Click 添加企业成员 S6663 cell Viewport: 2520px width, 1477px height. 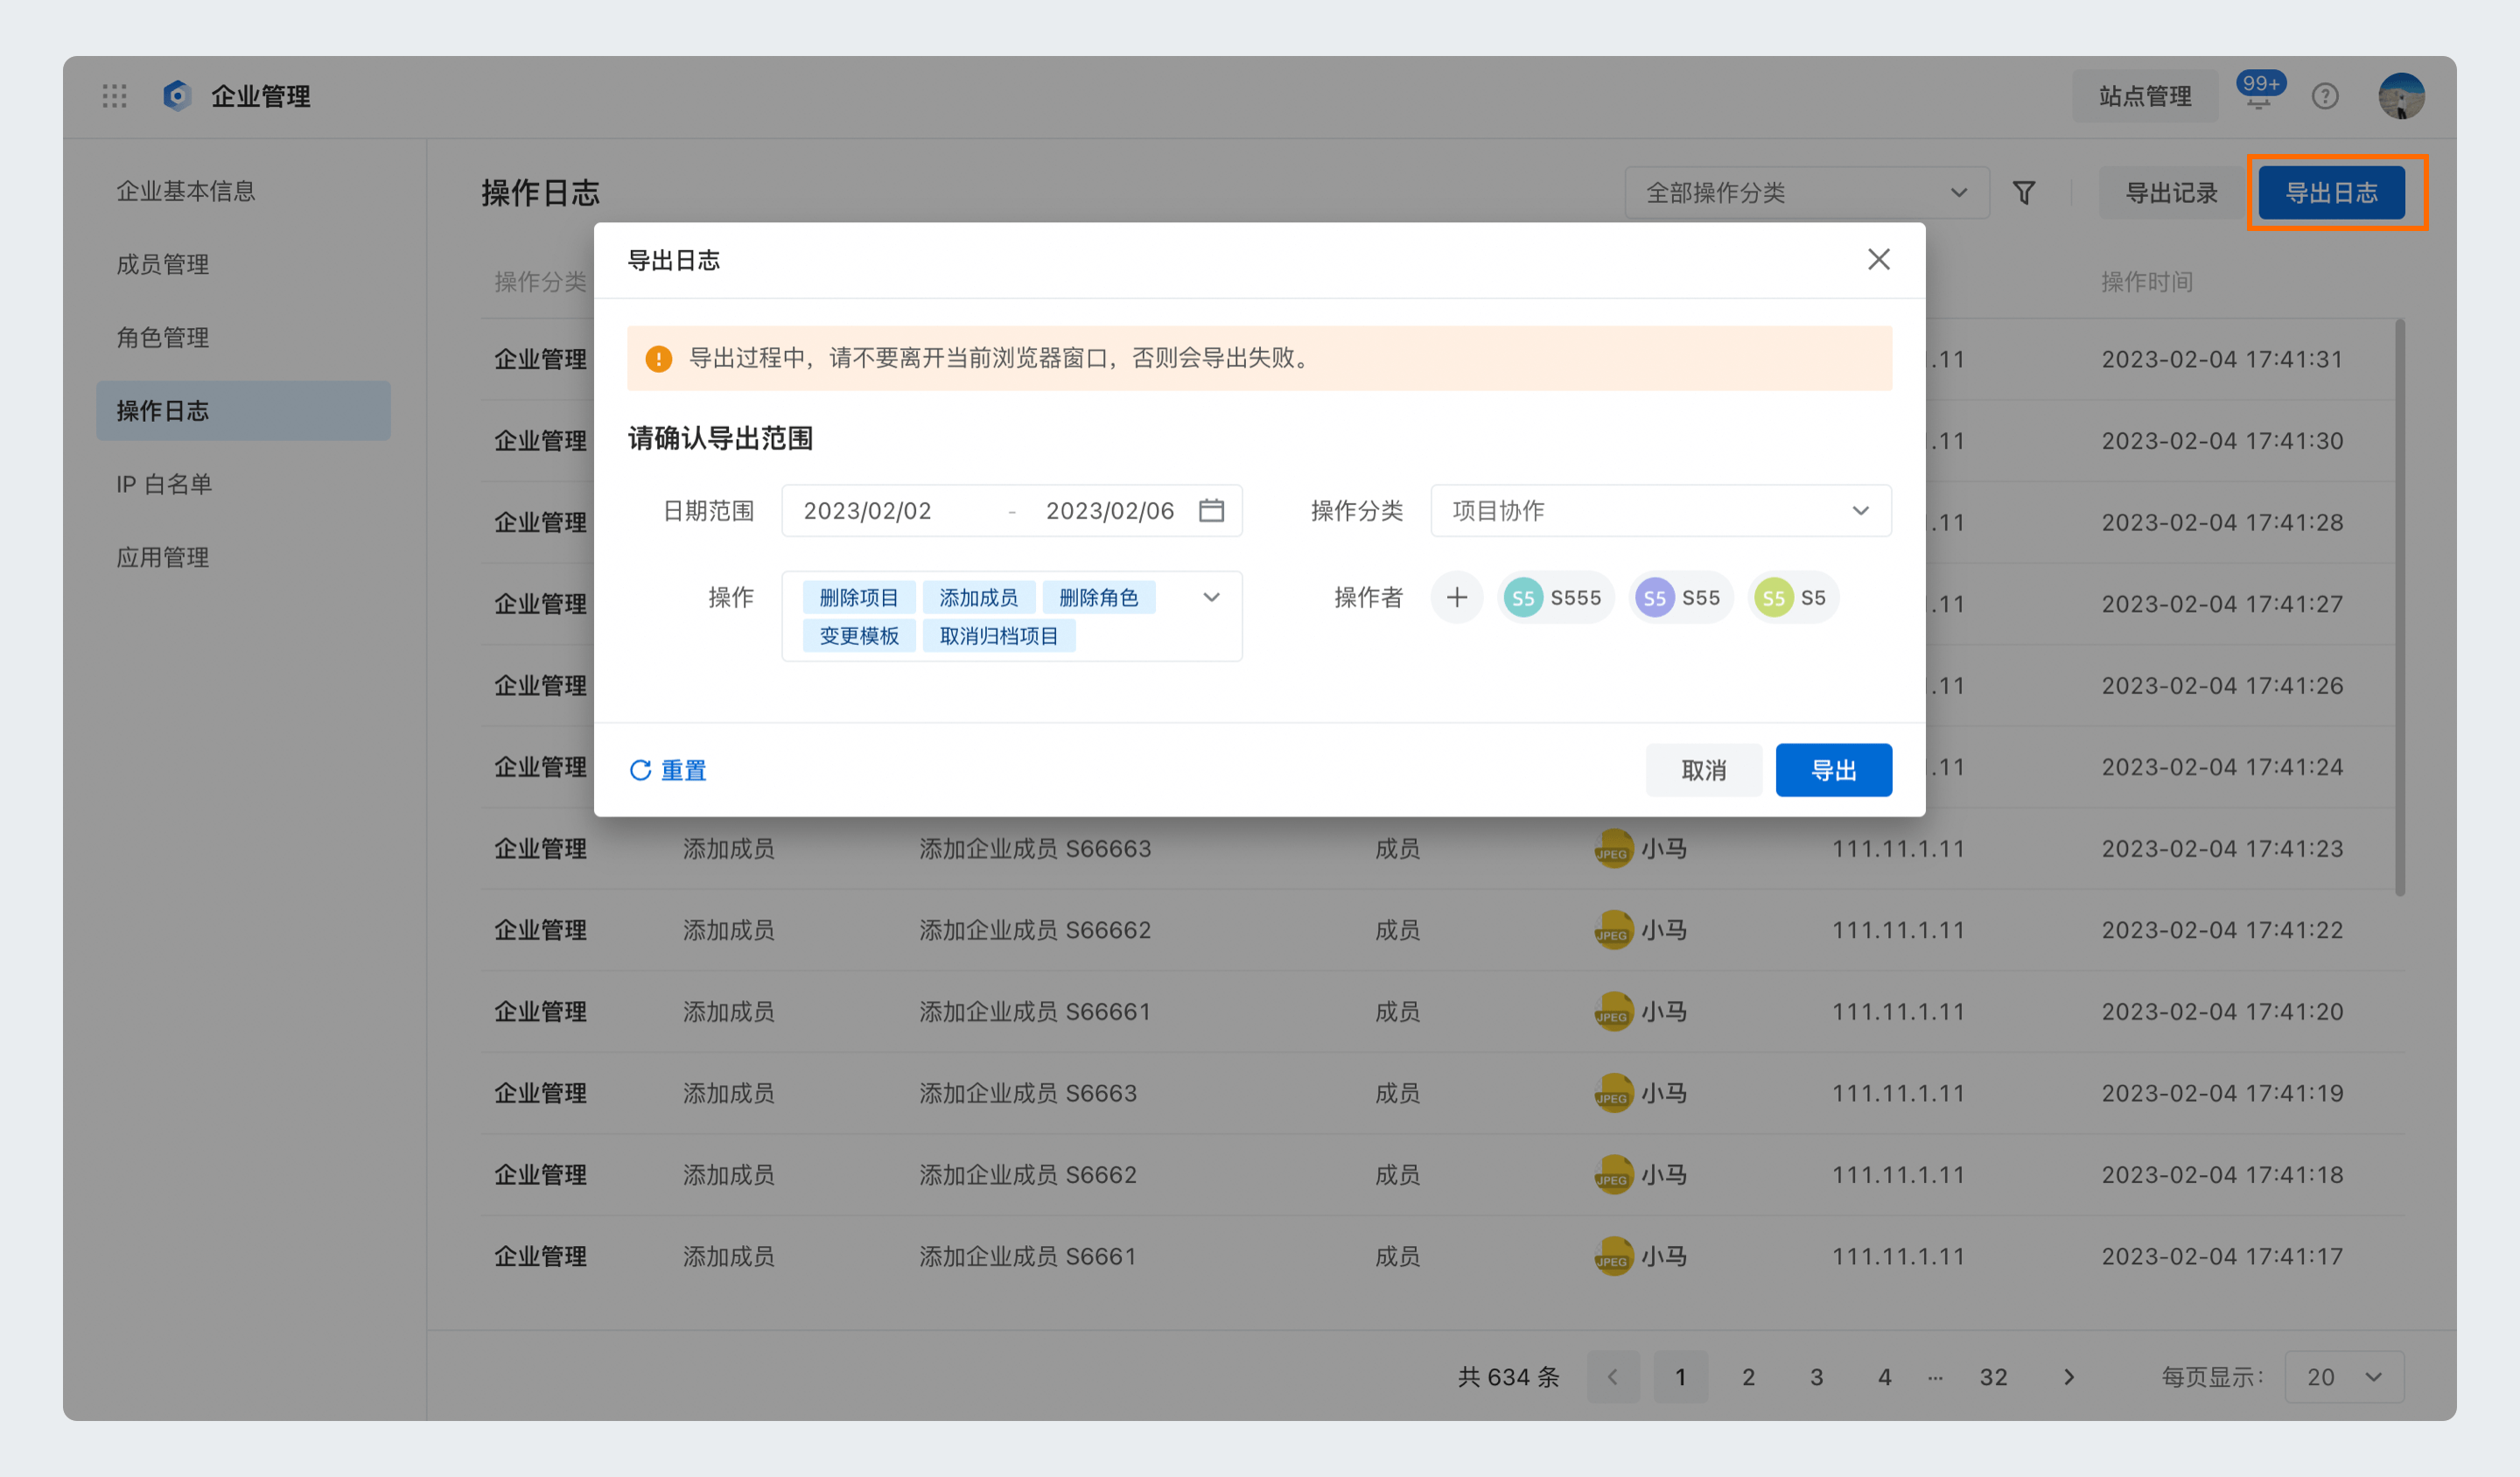tap(1028, 1093)
